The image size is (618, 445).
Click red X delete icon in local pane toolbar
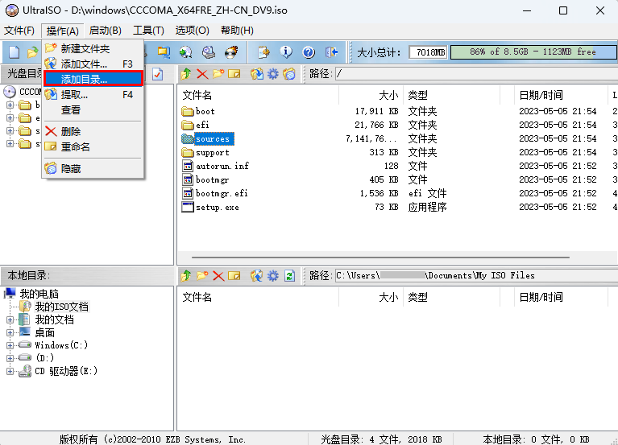[218, 275]
